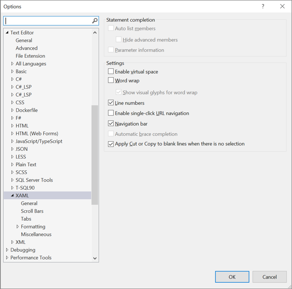The width and height of the screenshot is (292, 289).
Task: Toggle the Word wrap checkbox
Action: 111,80
